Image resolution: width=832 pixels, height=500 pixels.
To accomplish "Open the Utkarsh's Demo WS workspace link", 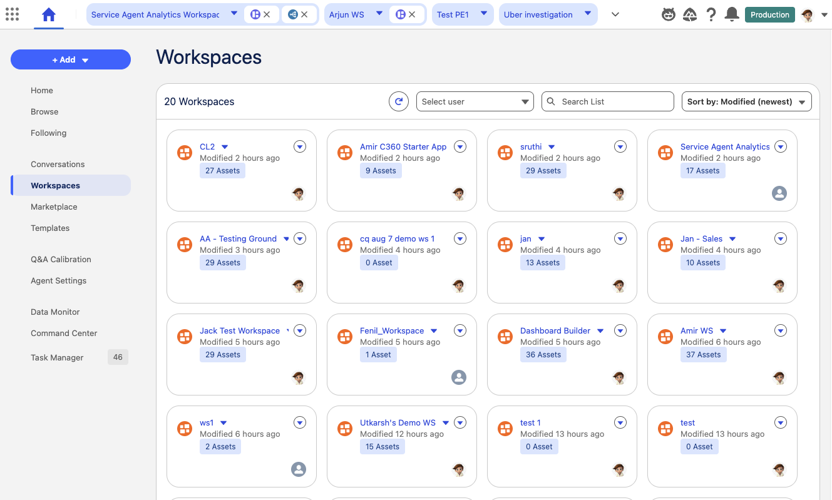I will pos(398,422).
